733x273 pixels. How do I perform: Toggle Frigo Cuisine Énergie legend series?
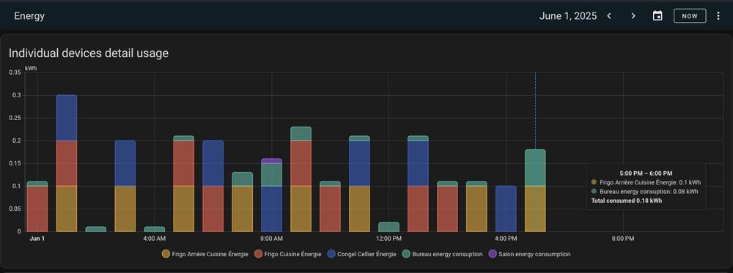pos(287,254)
